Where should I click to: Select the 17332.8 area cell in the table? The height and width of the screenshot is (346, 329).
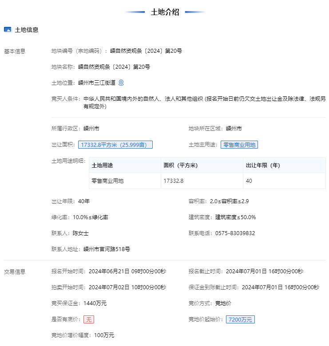(x=174, y=181)
